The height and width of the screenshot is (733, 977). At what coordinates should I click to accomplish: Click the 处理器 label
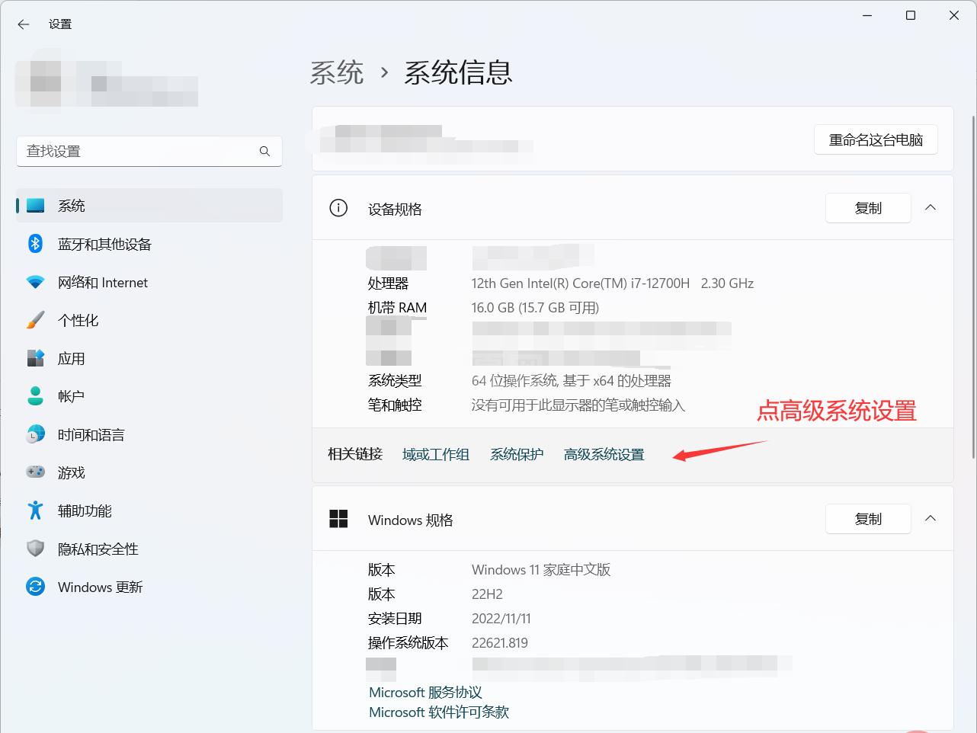click(388, 283)
